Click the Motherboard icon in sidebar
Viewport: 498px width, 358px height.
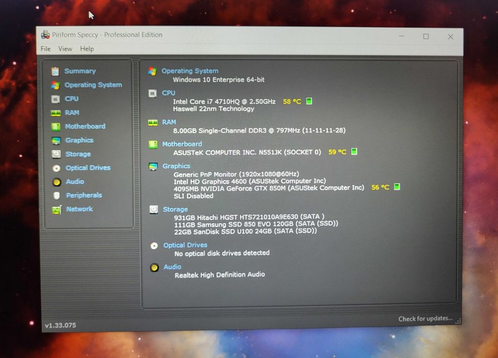56,127
